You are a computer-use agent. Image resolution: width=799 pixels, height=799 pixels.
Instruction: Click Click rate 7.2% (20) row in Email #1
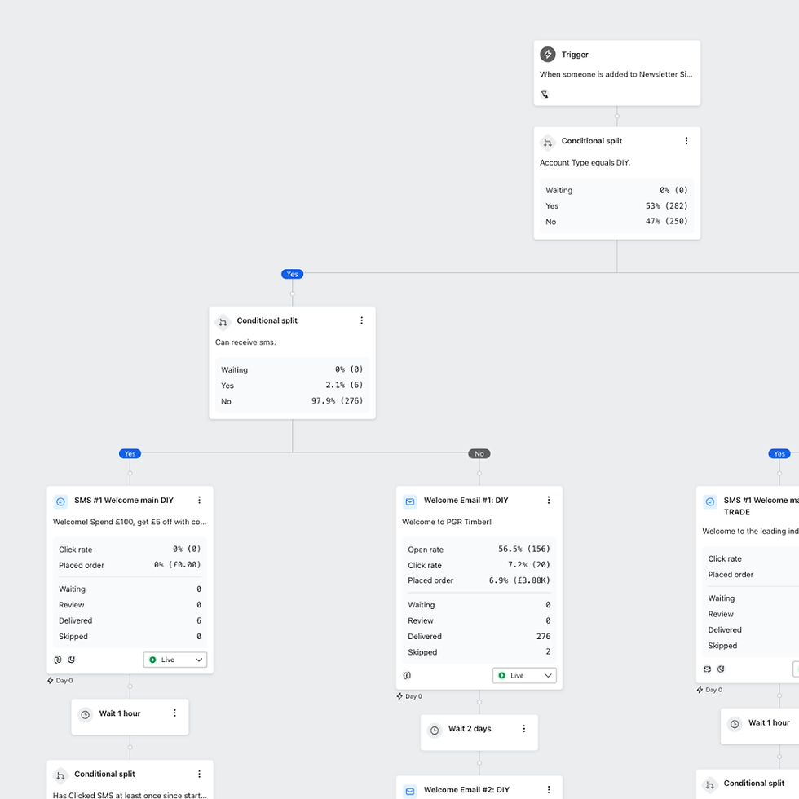coord(479,565)
